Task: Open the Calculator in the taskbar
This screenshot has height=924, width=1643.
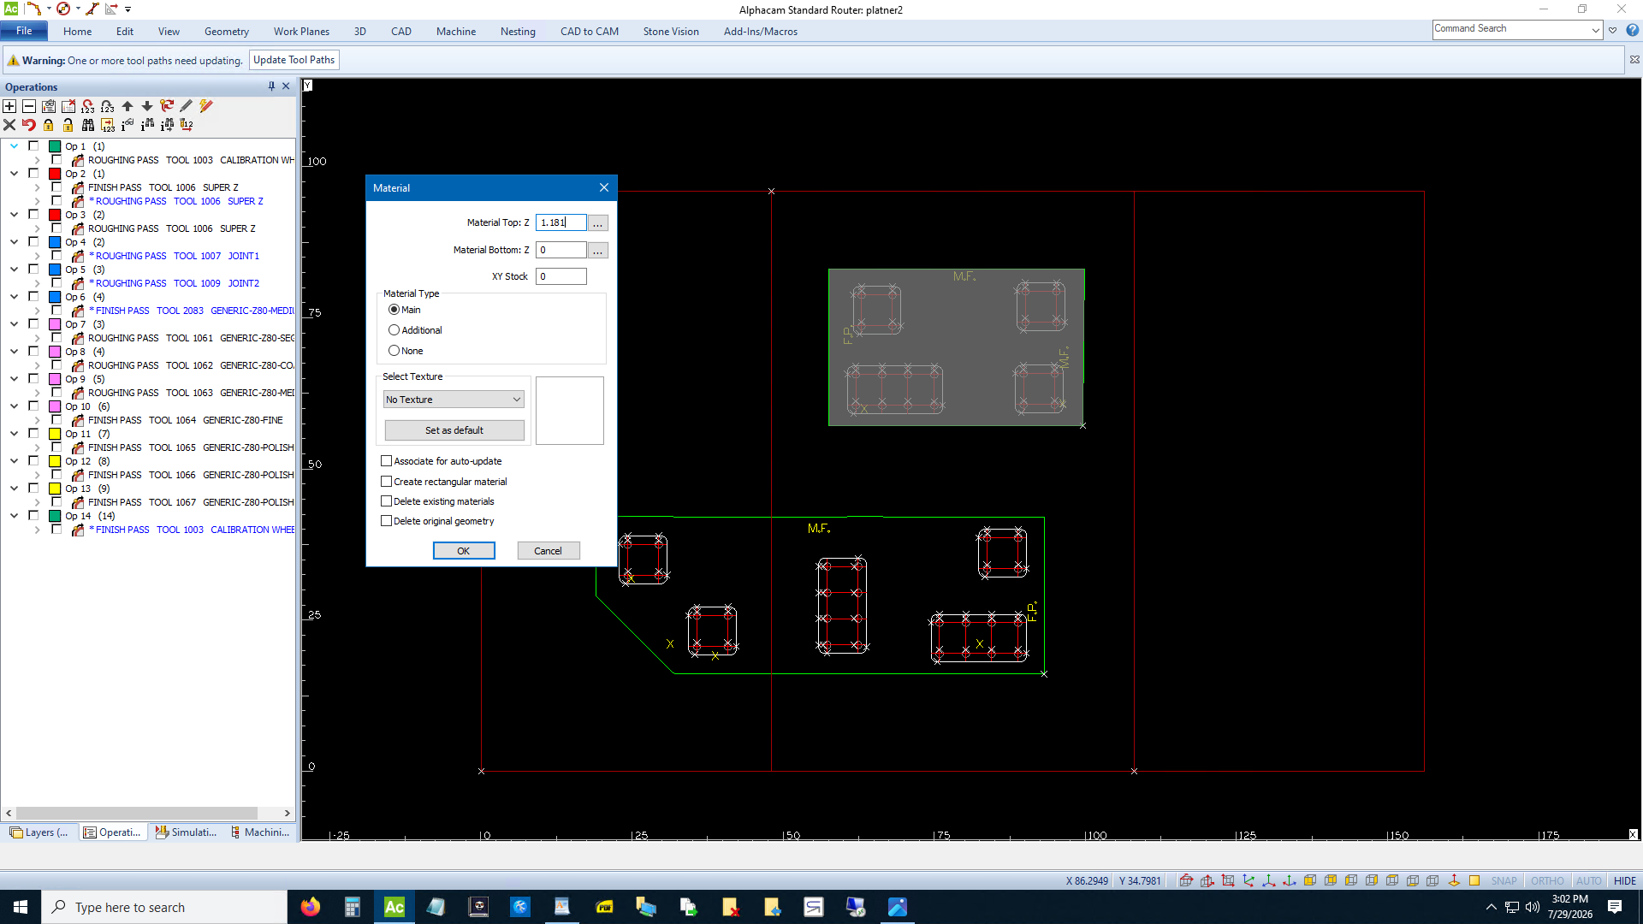Action: (353, 907)
